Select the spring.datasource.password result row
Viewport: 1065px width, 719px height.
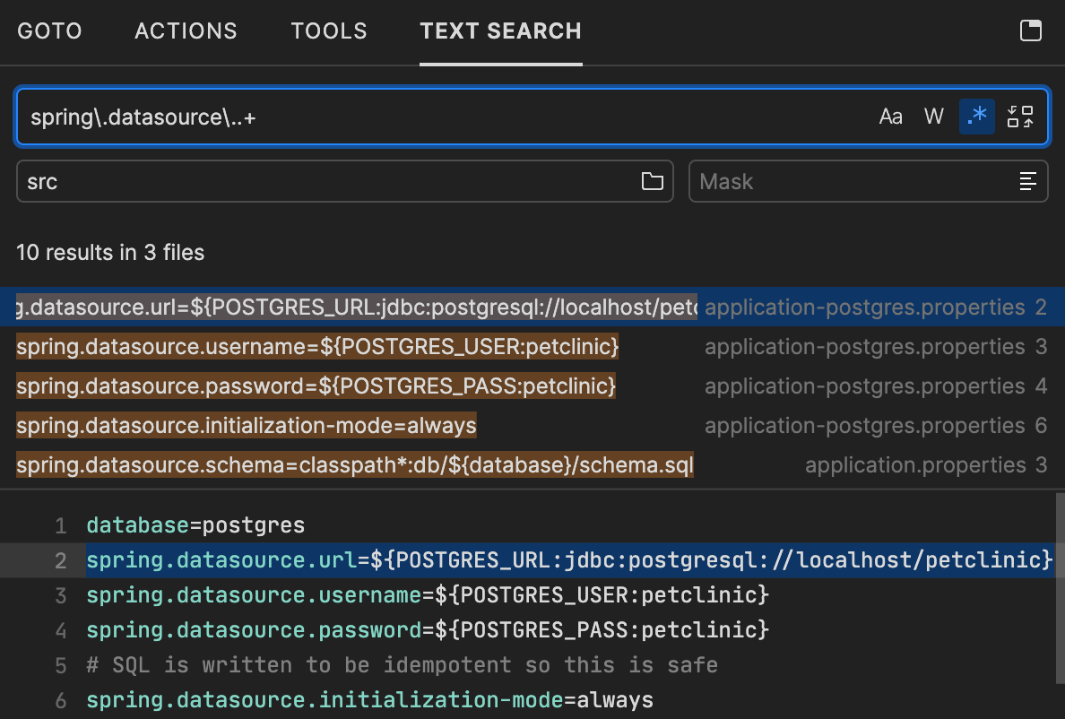click(x=316, y=386)
